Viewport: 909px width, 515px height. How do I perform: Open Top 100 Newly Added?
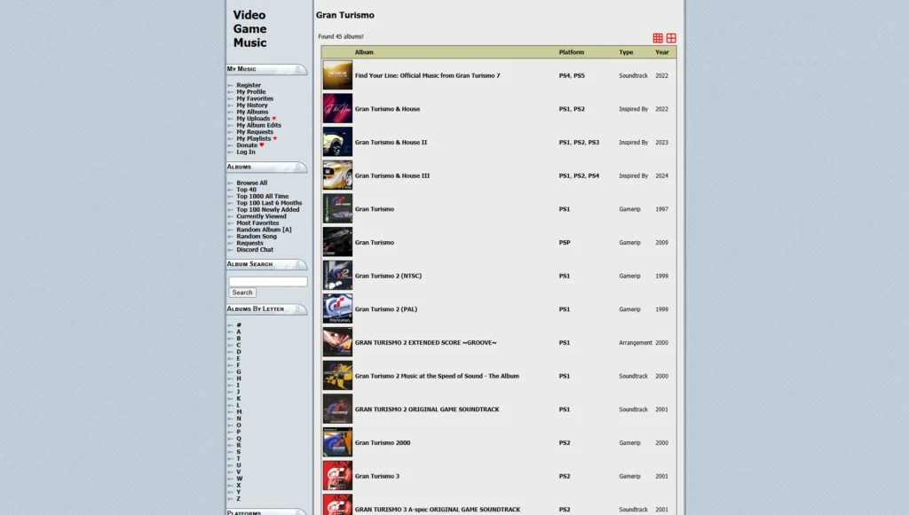(x=268, y=209)
